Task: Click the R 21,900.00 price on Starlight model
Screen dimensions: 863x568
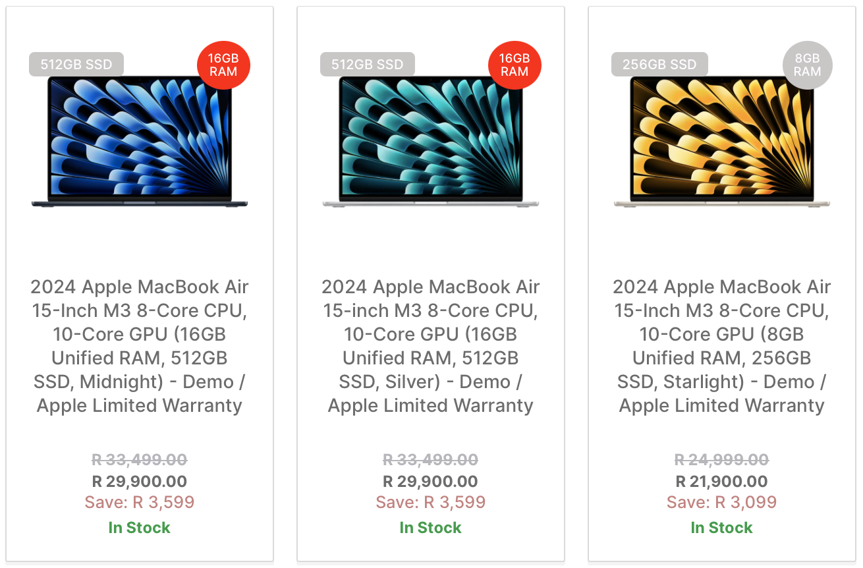Action: (722, 482)
